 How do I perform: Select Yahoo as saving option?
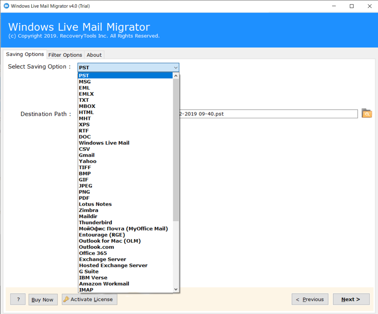tap(125, 161)
